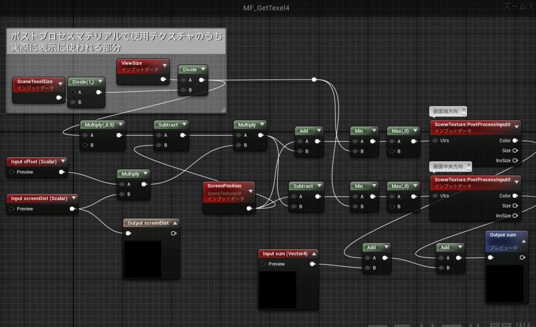Click the resize handle of the comment box
The width and height of the screenshot is (536, 327).
coord(223,110)
